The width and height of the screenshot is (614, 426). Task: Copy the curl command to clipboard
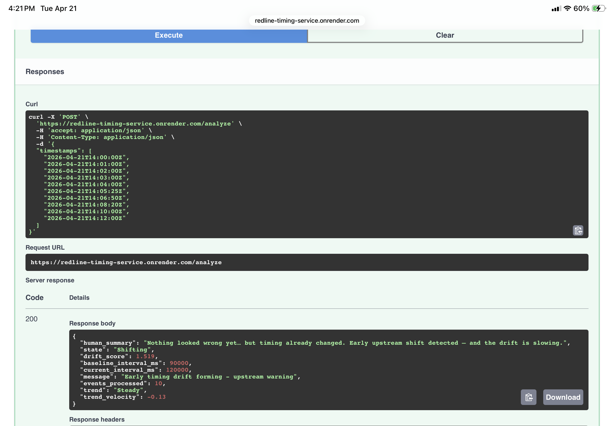click(578, 230)
